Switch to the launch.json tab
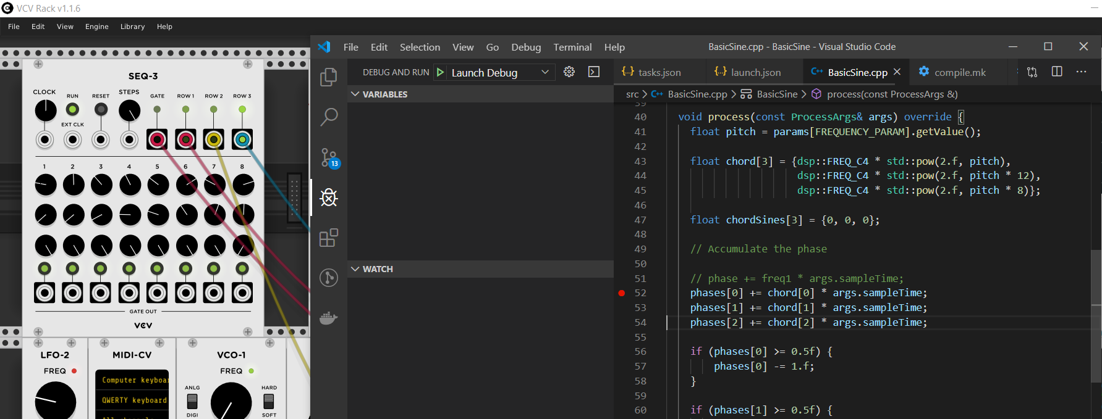 pyautogui.click(x=748, y=72)
